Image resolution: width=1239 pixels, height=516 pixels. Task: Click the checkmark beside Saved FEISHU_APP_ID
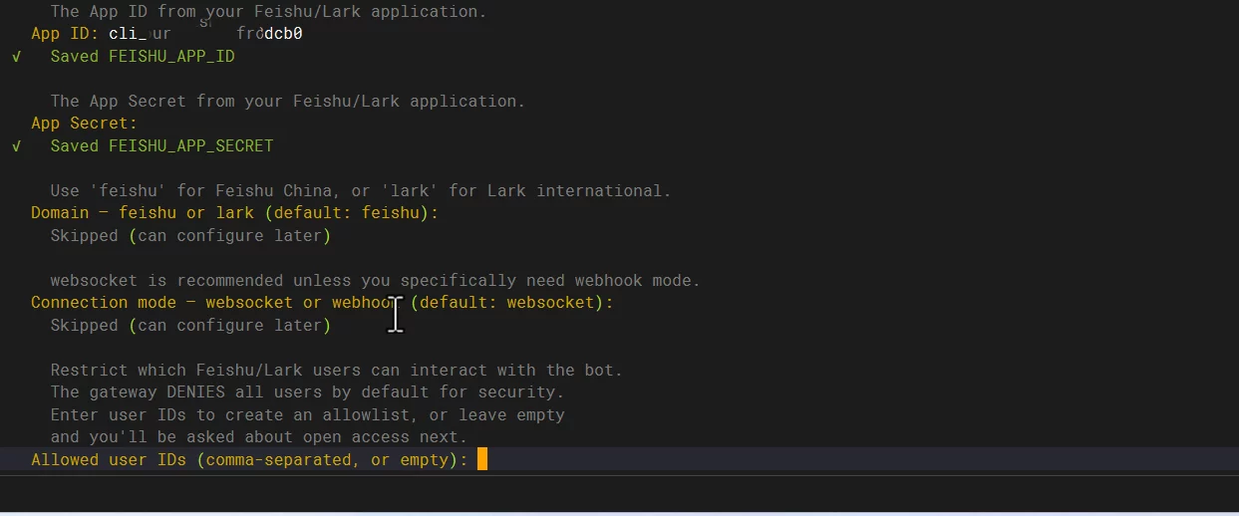(16, 57)
